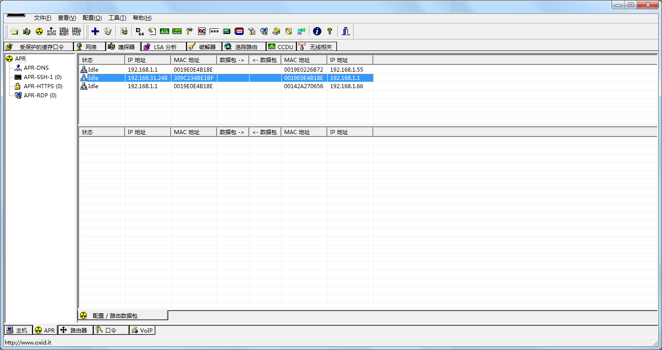Open the 帮助(H) menu
The image size is (662, 350).
[142, 18]
